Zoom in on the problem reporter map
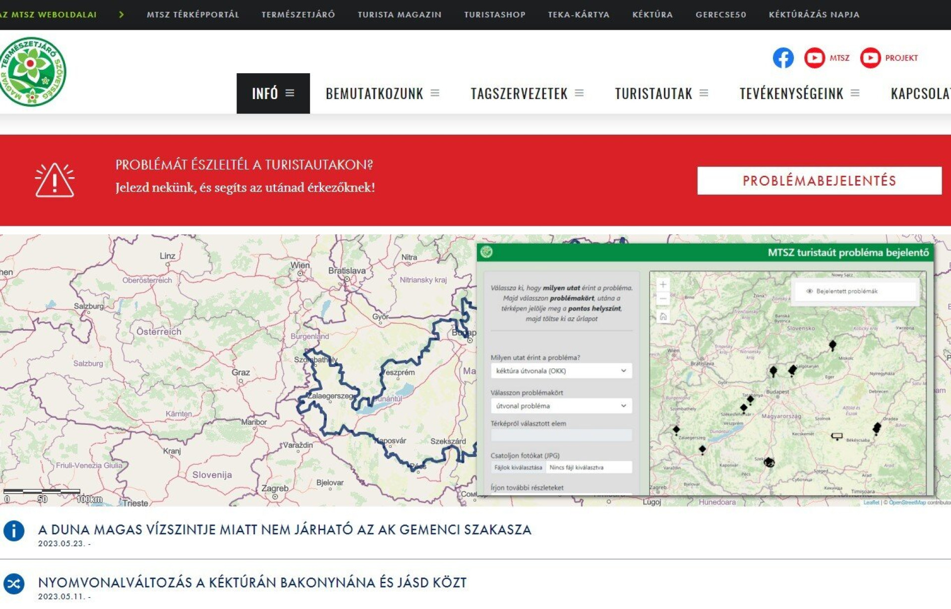 pos(663,285)
